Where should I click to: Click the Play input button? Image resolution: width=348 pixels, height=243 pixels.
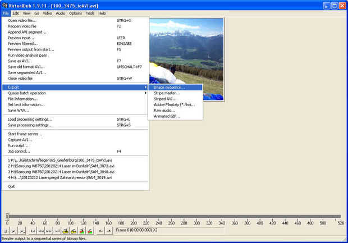[x=14, y=231]
